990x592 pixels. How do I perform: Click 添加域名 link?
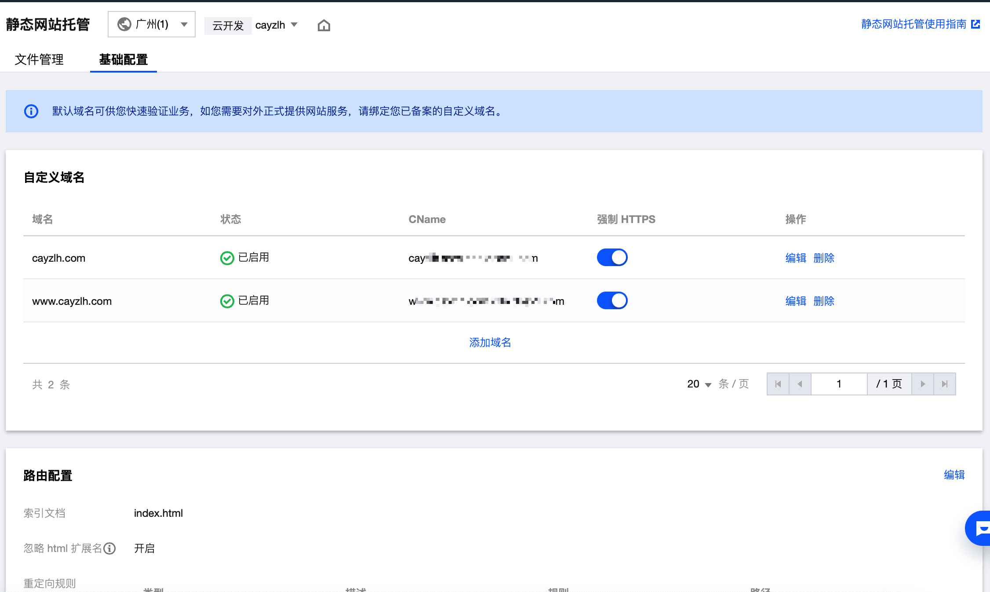(490, 342)
